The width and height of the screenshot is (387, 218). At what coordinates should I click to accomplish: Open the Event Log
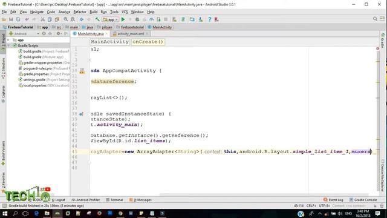[333, 200]
